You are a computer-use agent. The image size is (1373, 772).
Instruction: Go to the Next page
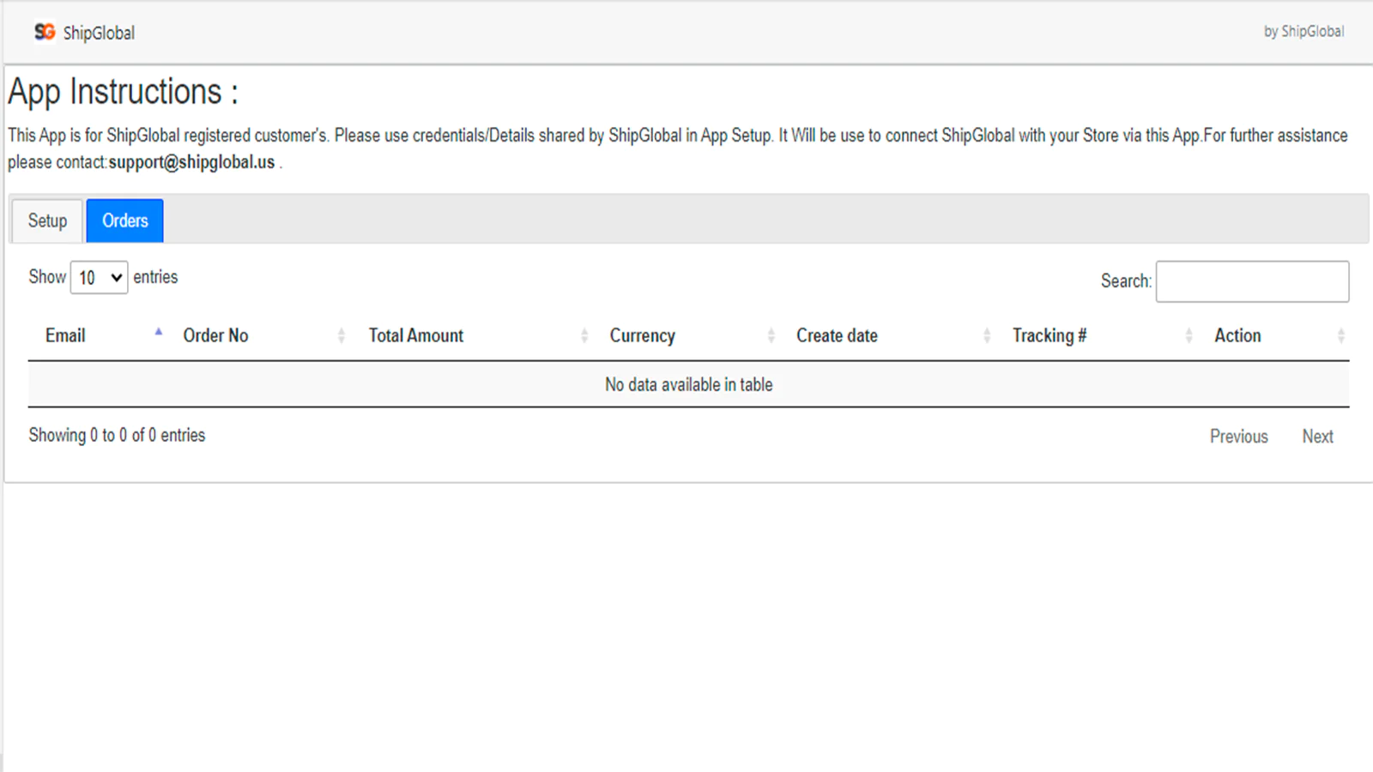[1317, 436]
